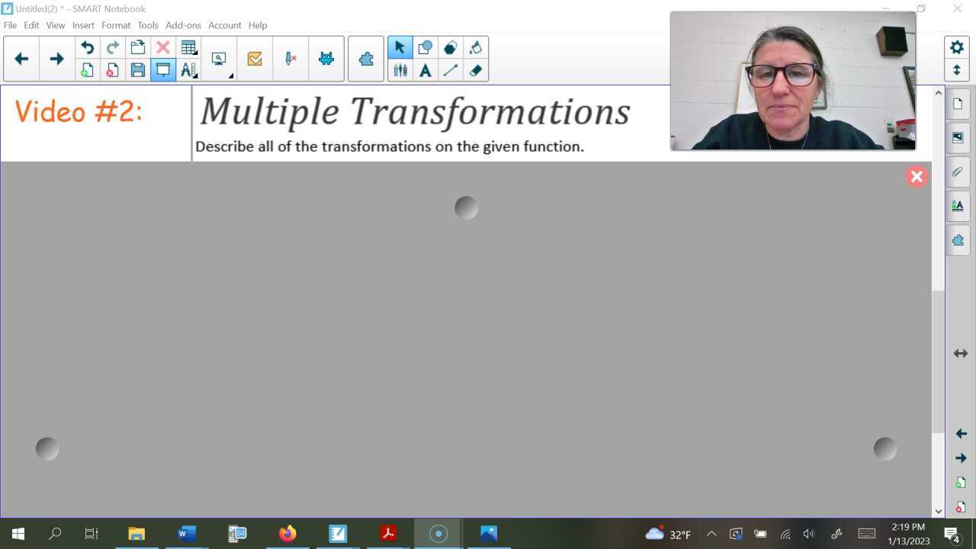This screenshot has height=549, width=976.
Task: Open the Gallery panel in the sidebar
Action: pos(958,137)
